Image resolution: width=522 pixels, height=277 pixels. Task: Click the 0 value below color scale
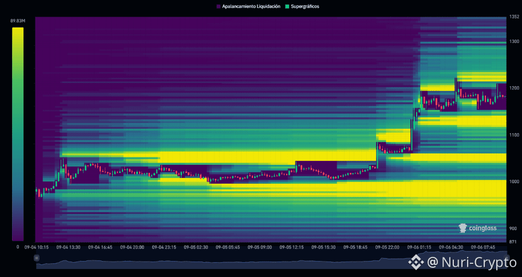click(18, 247)
